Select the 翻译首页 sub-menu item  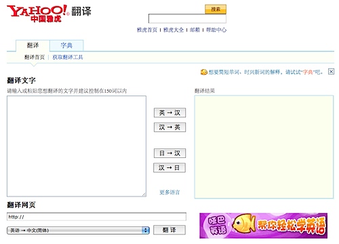pyautogui.click(x=35, y=57)
